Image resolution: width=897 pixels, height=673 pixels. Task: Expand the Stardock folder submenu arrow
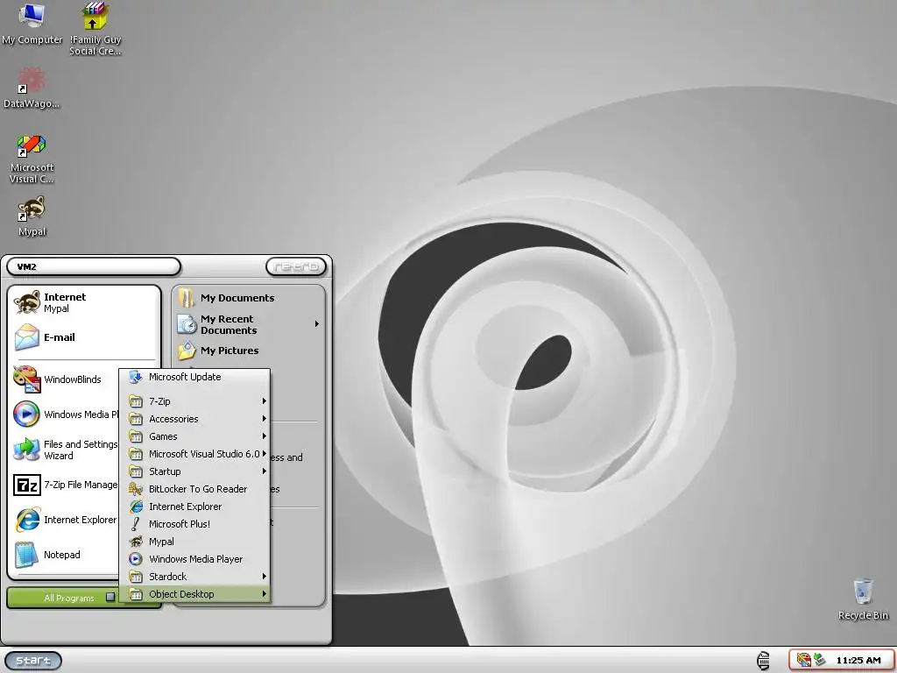coord(265,577)
